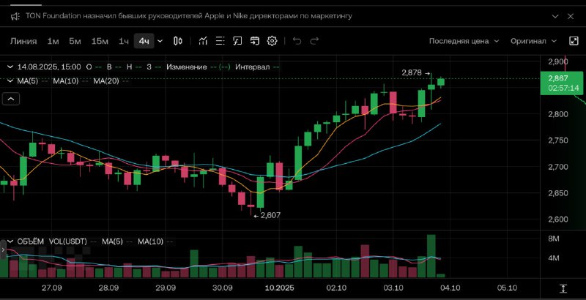This screenshot has height=300, width=586.
Task: Click the current price label 2,867
Action: click(558, 78)
